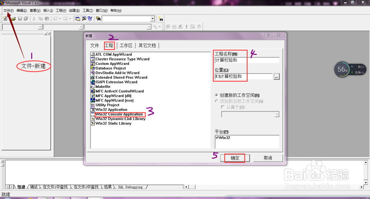
Task: Click the Stop Build icon
Action: tap(180, 27)
